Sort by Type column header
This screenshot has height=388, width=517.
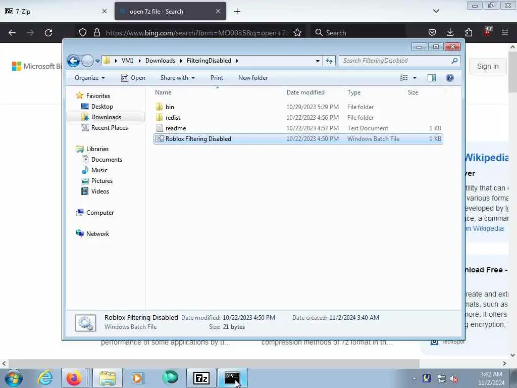374,92
